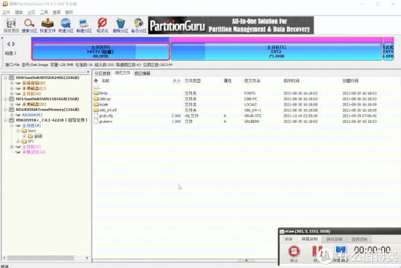This screenshot has width=401, height=268.
Task: Collapse the boot folder node in tree
Action: (18, 131)
